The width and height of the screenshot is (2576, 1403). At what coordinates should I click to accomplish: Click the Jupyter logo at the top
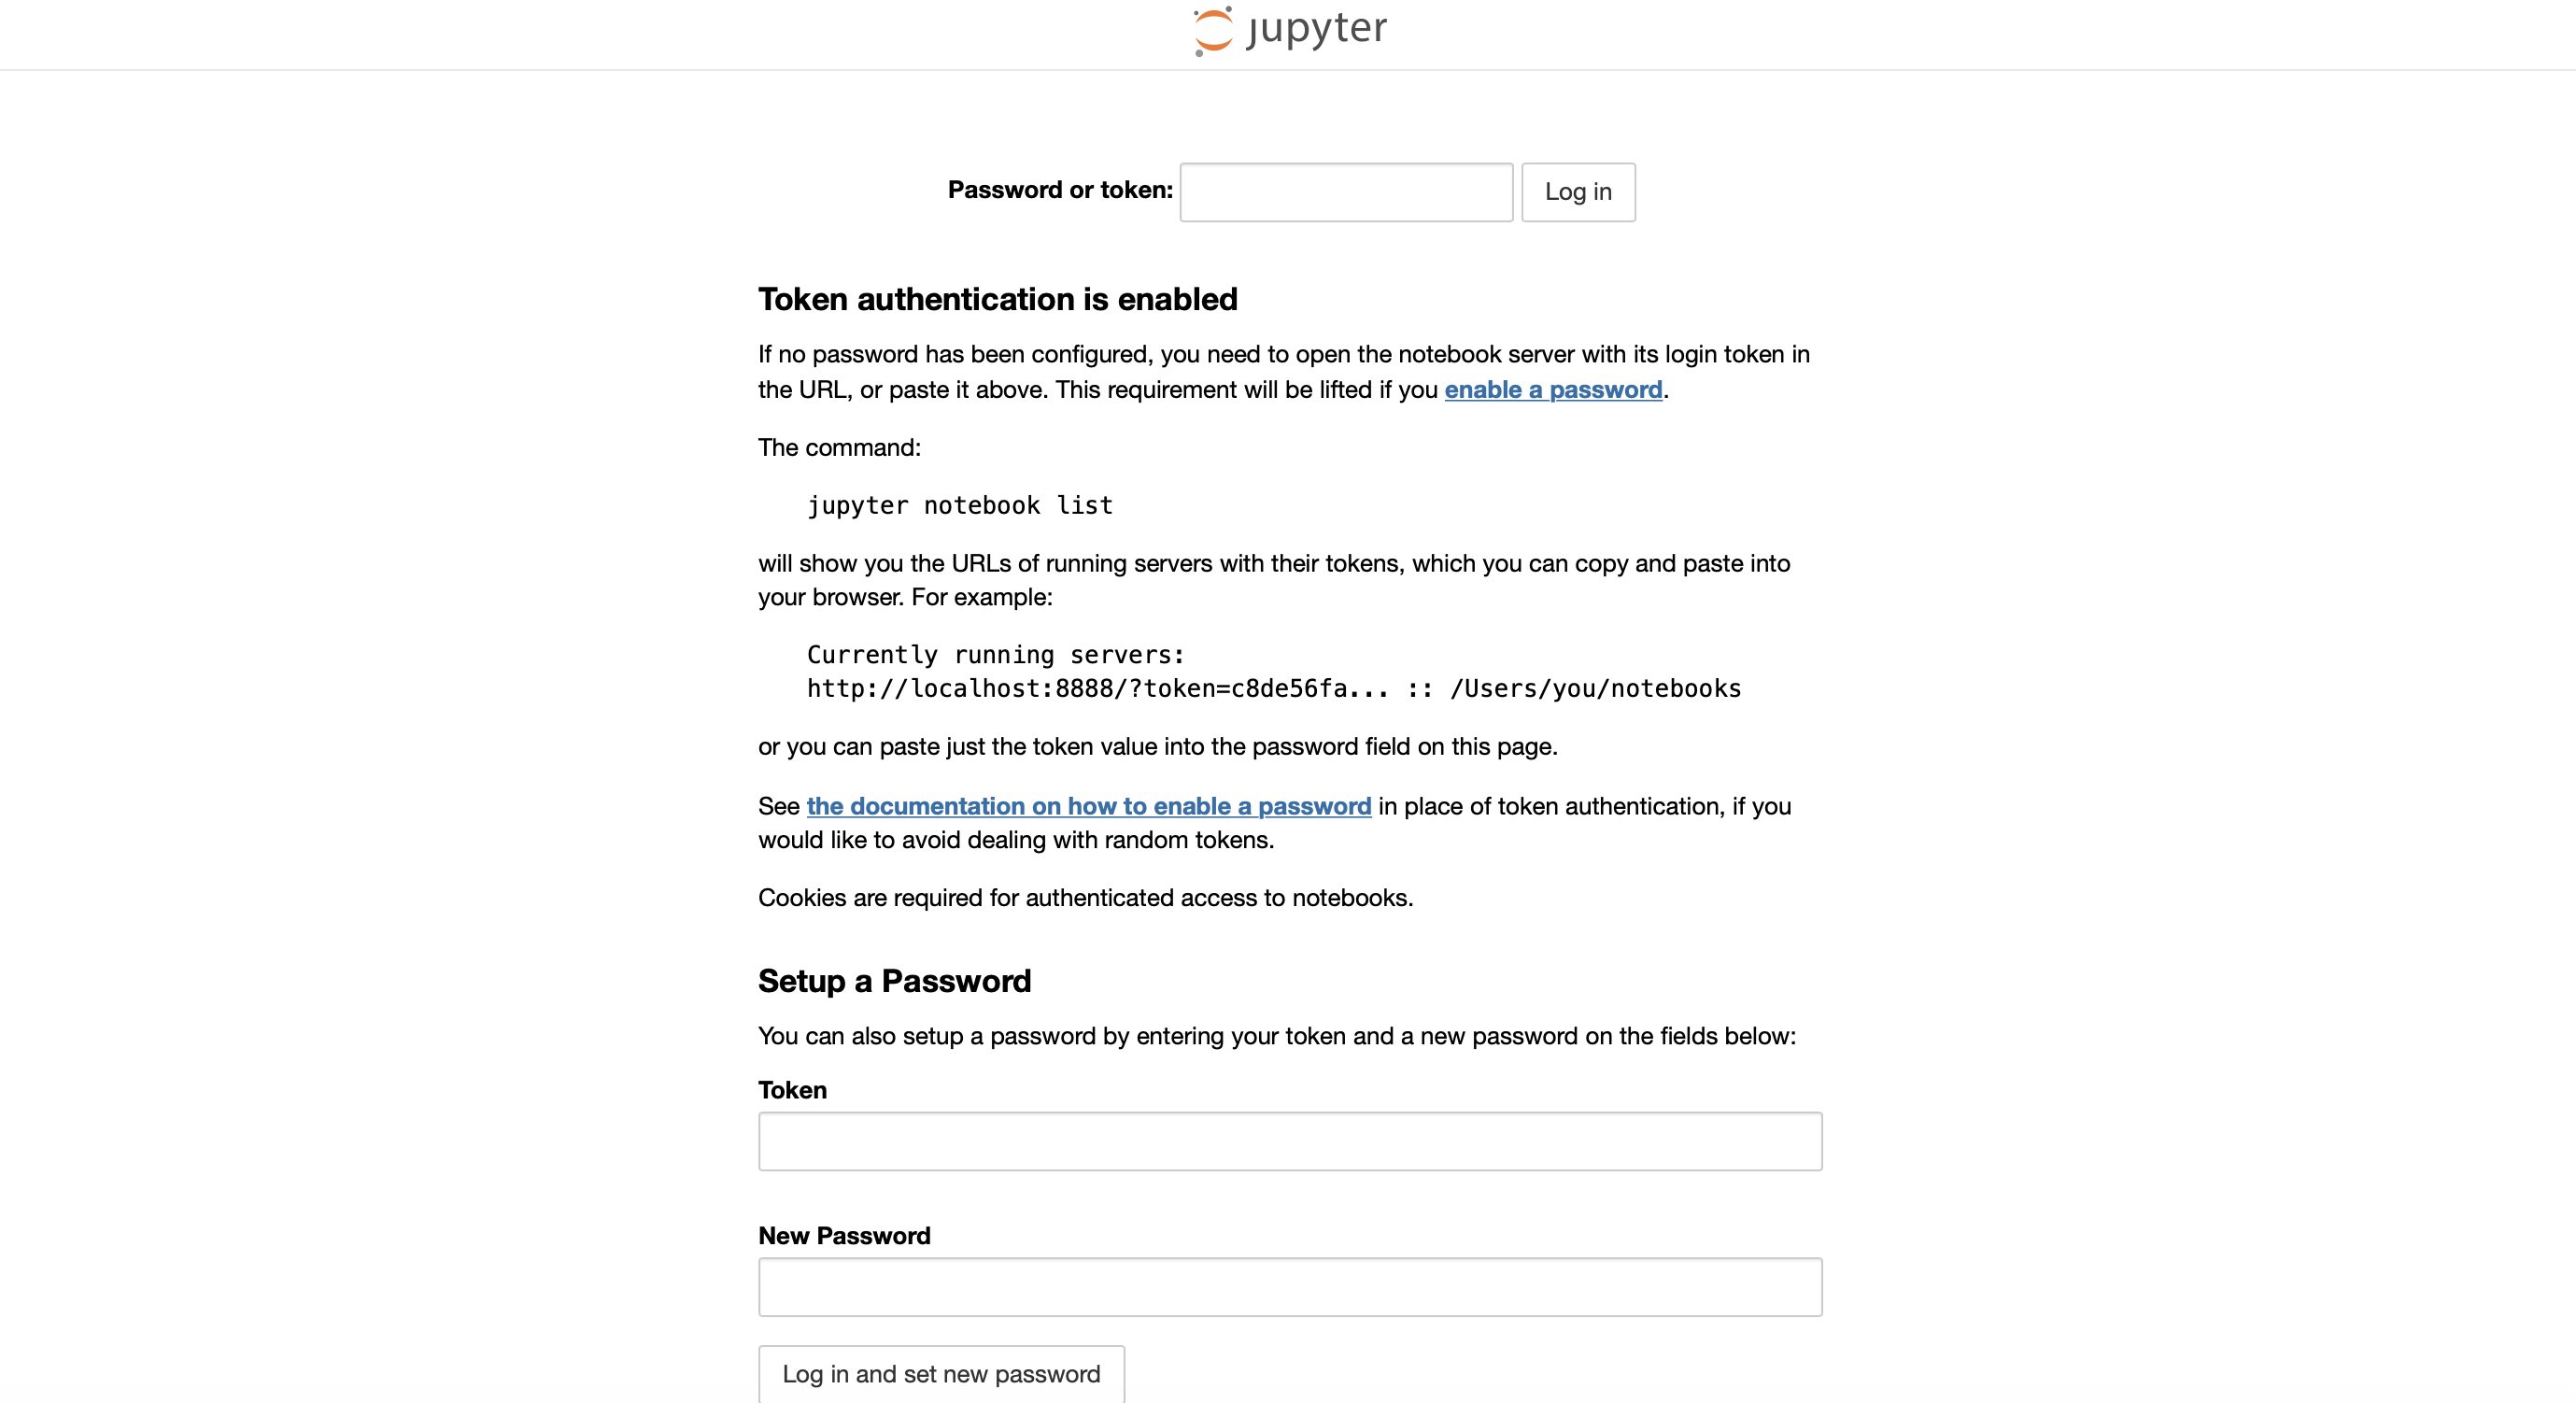point(1288,31)
